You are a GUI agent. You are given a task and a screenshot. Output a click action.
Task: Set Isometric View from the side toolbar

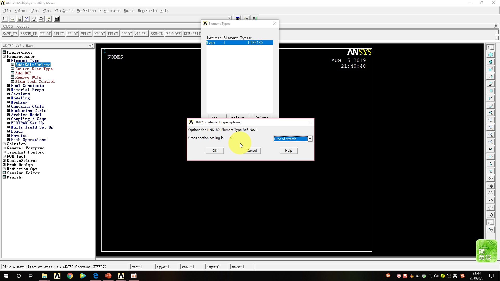pos(491,55)
